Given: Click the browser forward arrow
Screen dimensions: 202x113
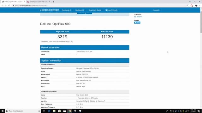Looking at the screenshot, I should tap(6, 6).
